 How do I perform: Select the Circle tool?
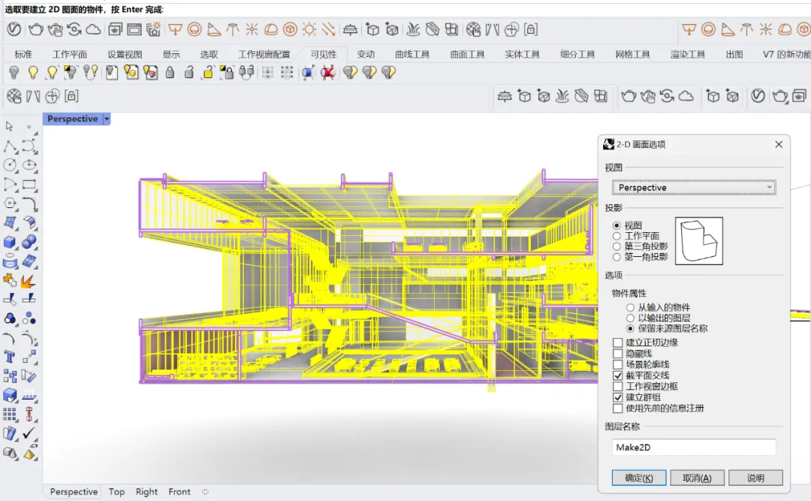click(x=11, y=165)
